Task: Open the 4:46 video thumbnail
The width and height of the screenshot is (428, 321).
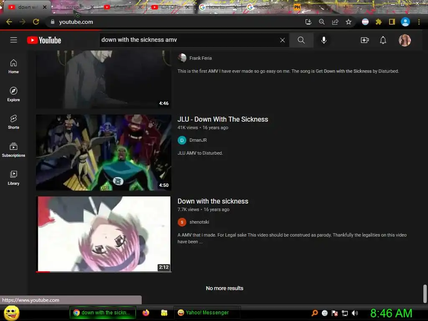Action: click(104, 79)
